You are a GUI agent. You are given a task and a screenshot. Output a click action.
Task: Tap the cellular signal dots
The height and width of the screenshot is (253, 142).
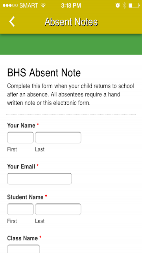point(10,6)
